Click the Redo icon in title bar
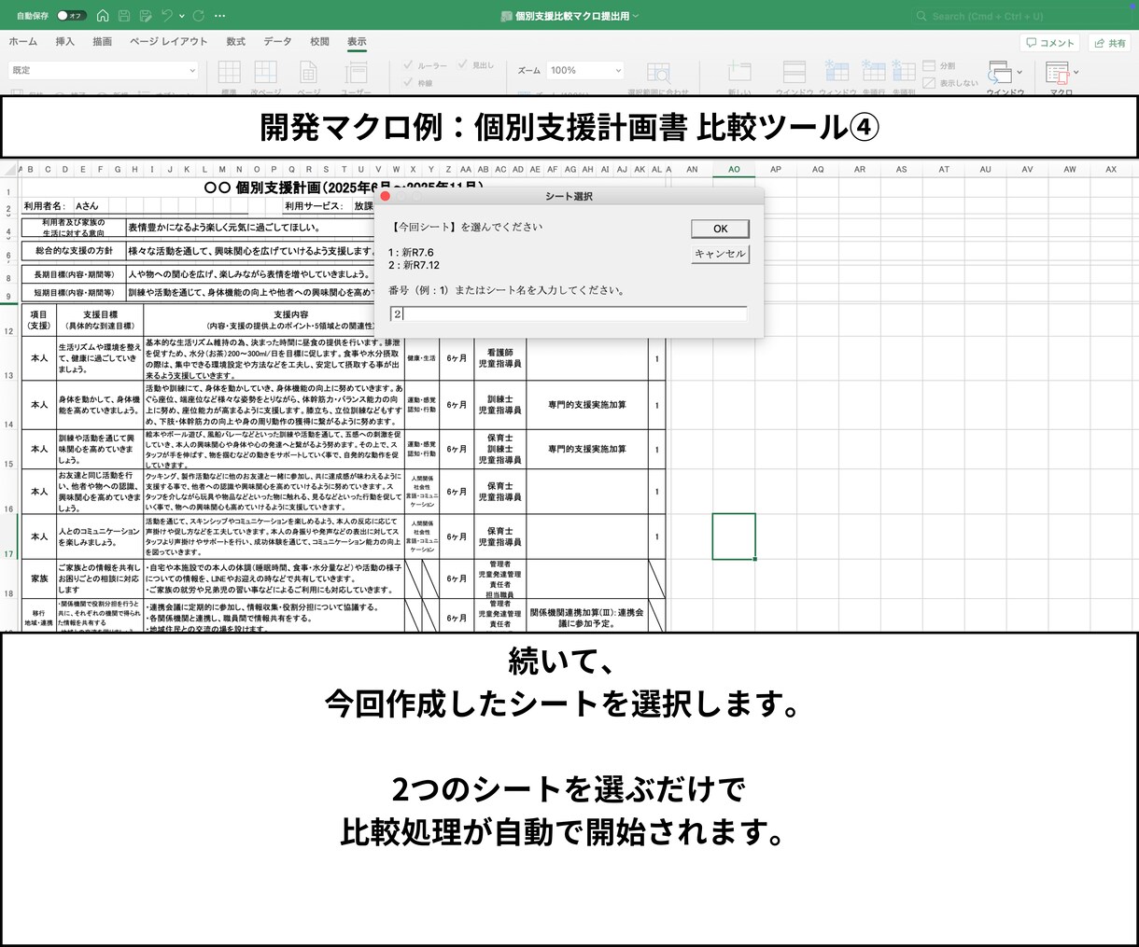1139x947 pixels. click(199, 16)
